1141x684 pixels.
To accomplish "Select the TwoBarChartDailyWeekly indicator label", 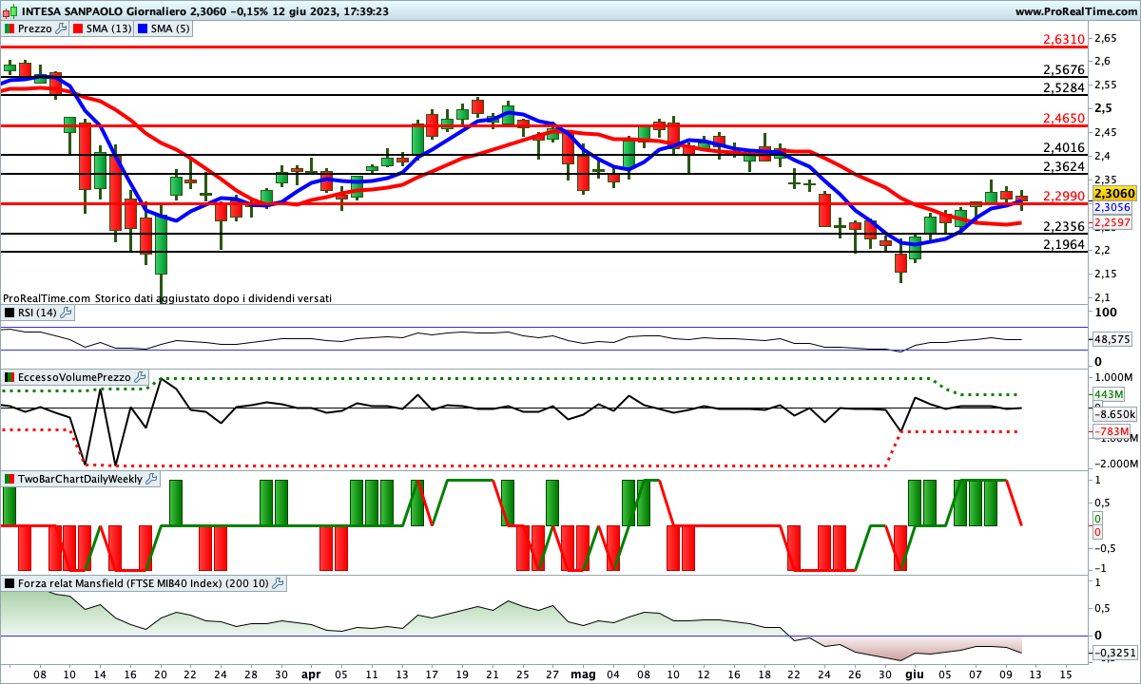I will (x=81, y=479).
